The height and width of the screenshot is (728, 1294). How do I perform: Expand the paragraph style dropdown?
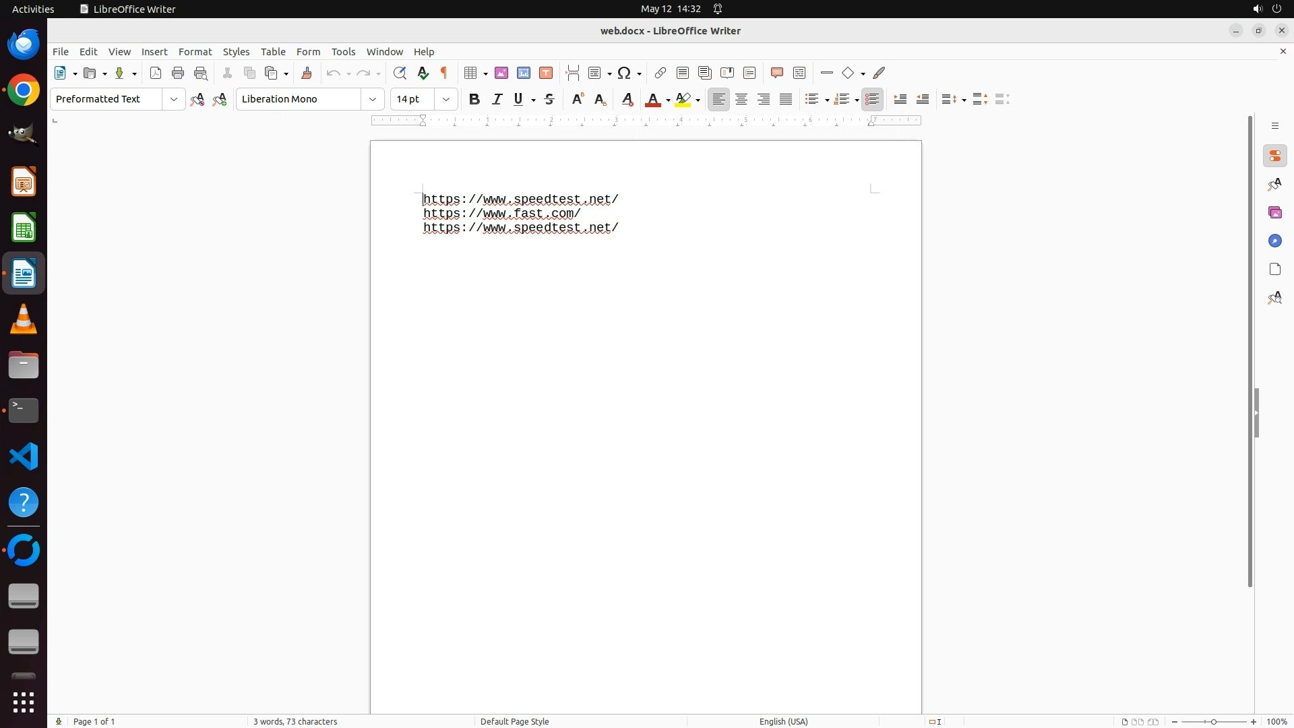(x=174, y=100)
